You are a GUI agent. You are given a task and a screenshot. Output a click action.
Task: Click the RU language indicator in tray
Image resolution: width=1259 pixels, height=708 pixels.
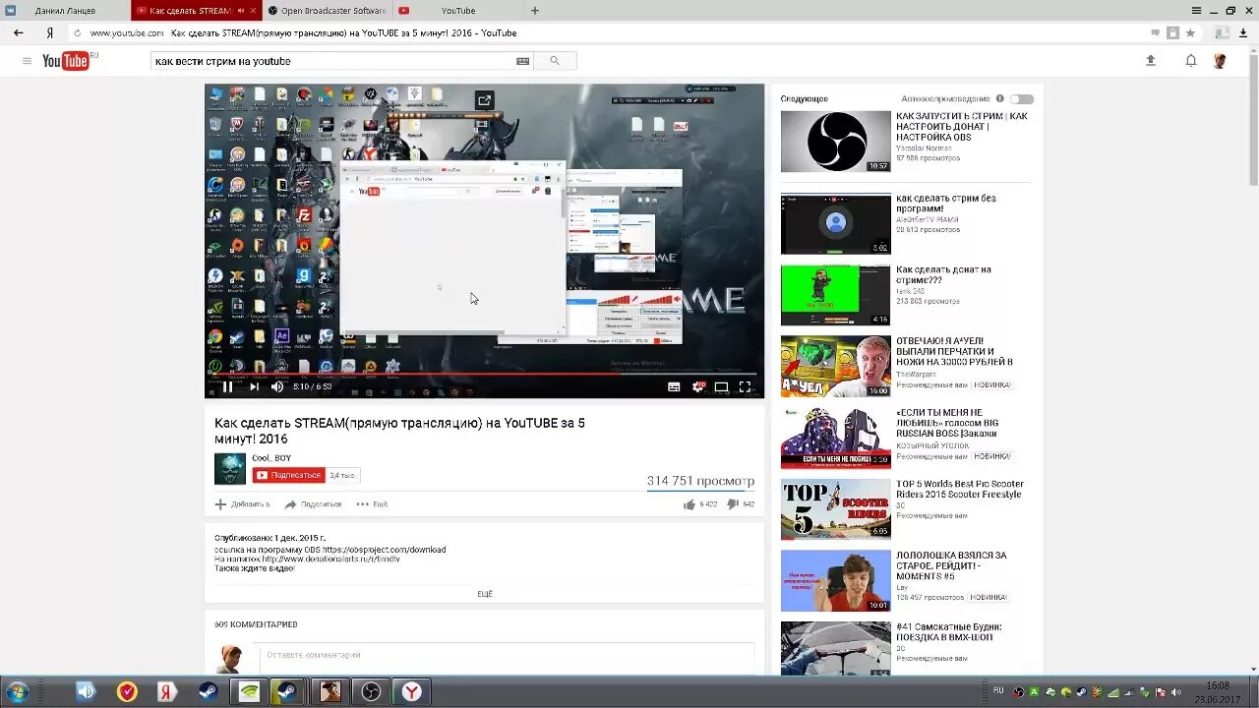pos(998,690)
